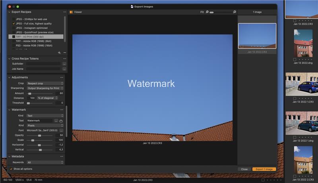Enable the PSD Adobe RGB (1998) (16bit) recipe checkbox

point(14,46)
